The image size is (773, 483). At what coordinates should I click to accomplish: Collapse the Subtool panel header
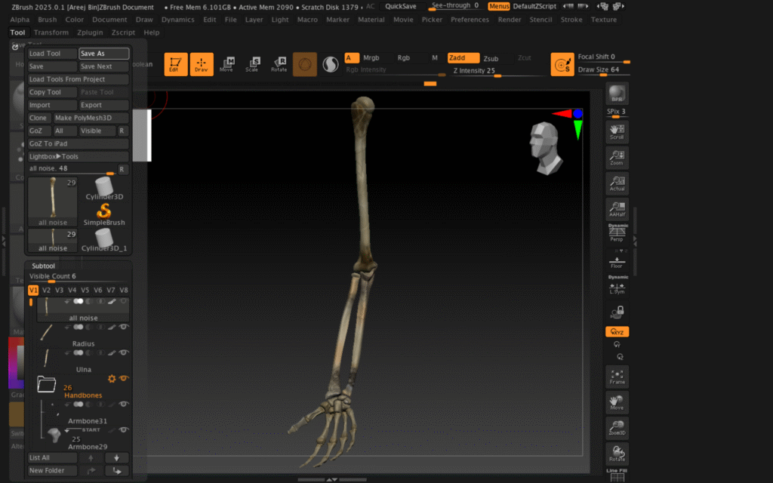pyautogui.click(x=43, y=266)
